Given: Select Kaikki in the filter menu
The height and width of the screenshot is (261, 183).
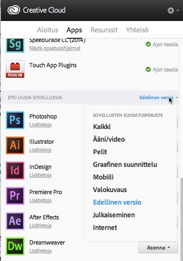Looking at the screenshot, I should click(102, 127).
